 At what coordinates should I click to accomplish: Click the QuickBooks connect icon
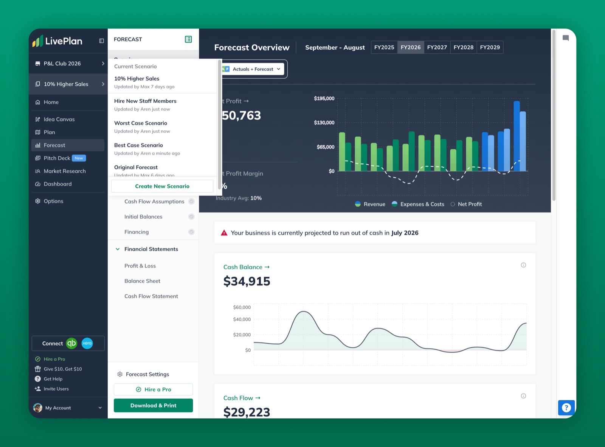(x=71, y=343)
